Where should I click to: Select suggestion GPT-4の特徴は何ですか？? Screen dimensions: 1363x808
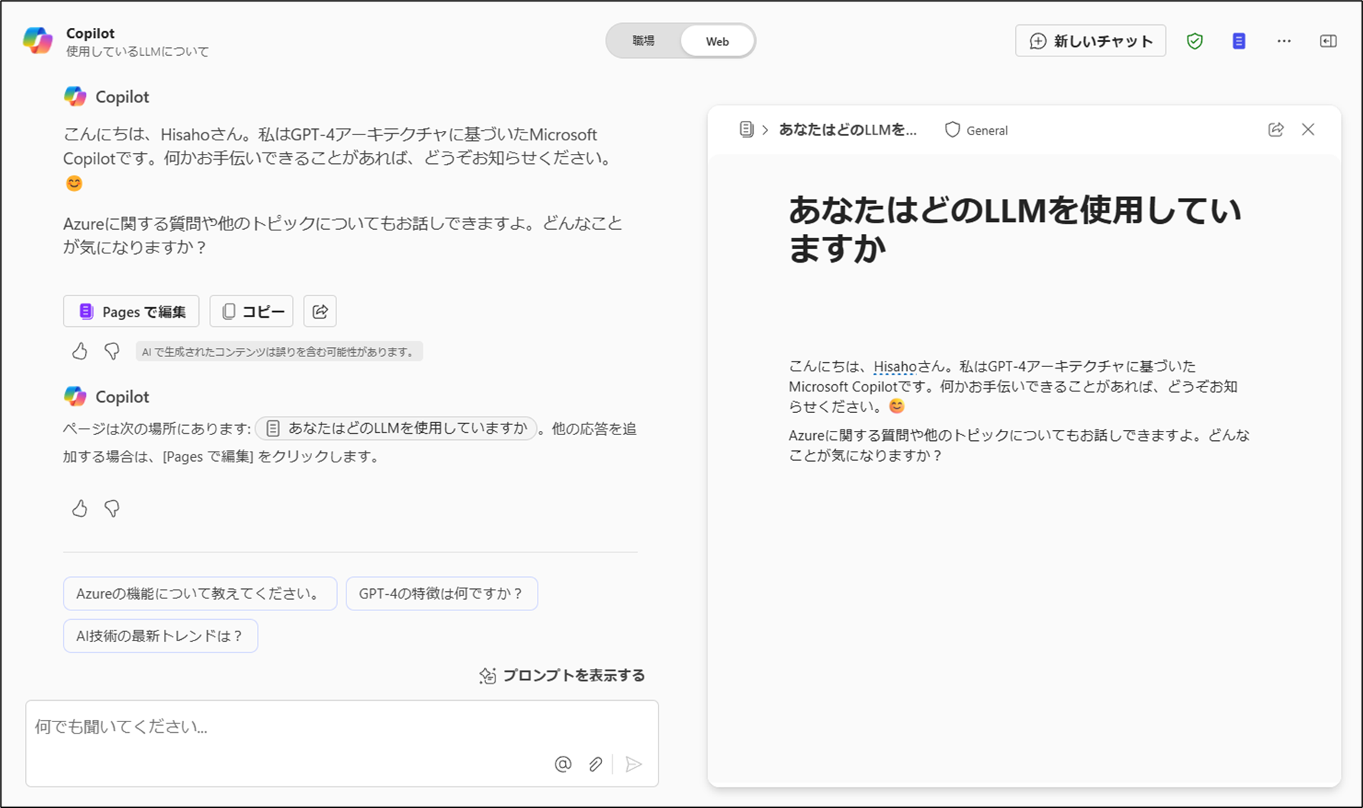[442, 593]
